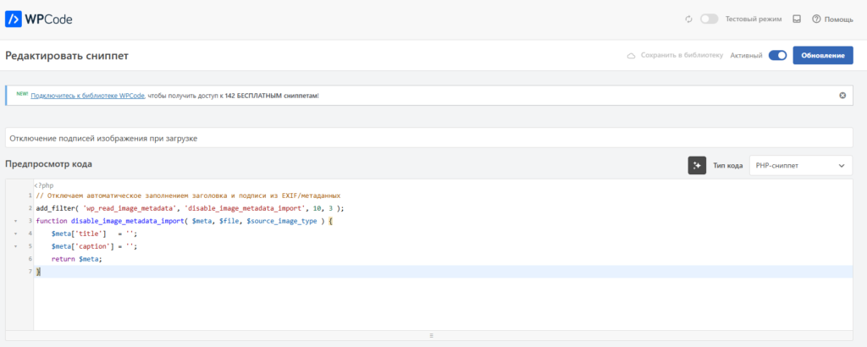Click the cloud icon beside Сохранить в библиотеку

click(x=631, y=56)
